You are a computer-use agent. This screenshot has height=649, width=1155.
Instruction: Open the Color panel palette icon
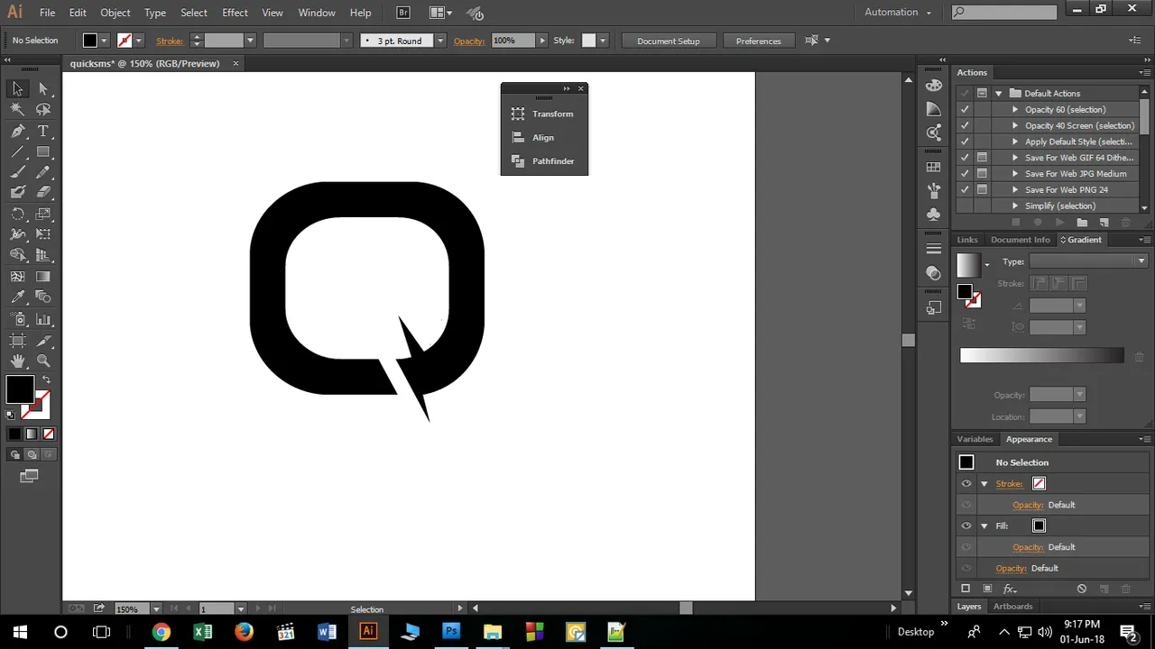(934, 86)
